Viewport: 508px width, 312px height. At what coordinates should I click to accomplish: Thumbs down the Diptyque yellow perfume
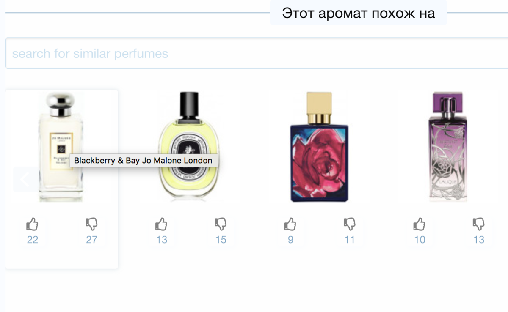coord(221,224)
